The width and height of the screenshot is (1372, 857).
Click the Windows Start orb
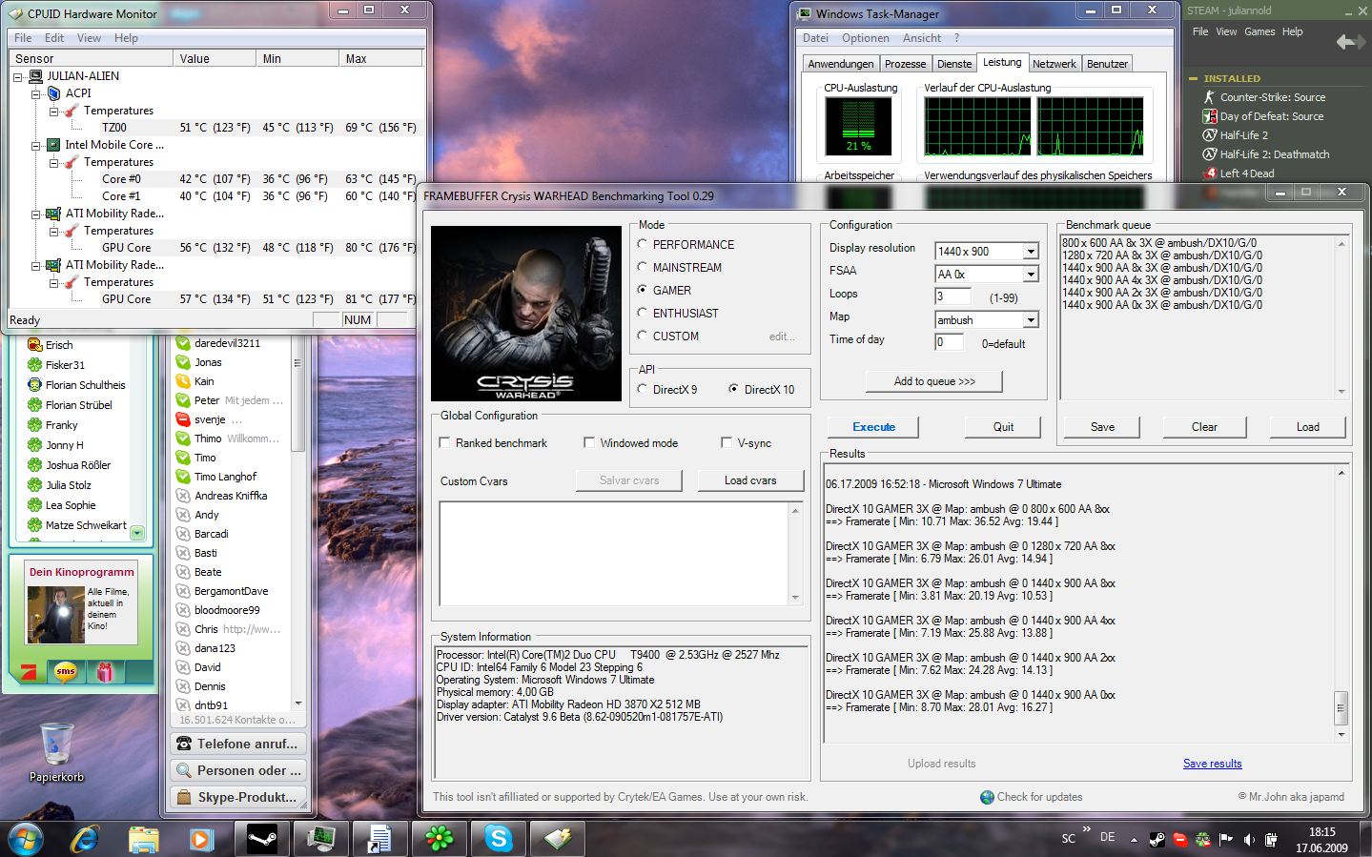click(26, 839)
